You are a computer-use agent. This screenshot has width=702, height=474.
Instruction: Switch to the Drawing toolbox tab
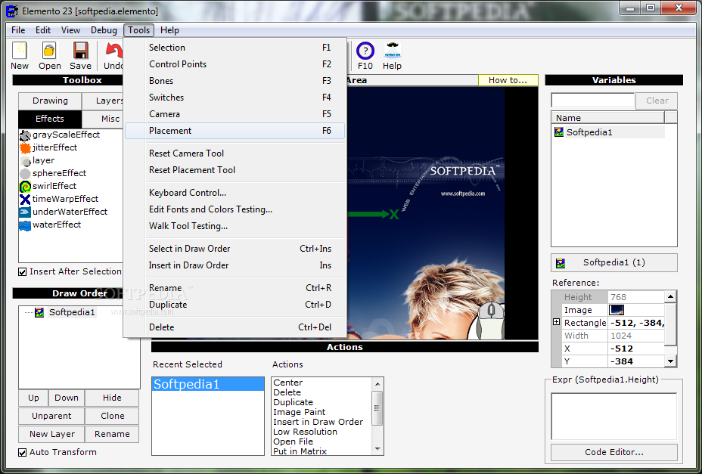click(50, 101)
